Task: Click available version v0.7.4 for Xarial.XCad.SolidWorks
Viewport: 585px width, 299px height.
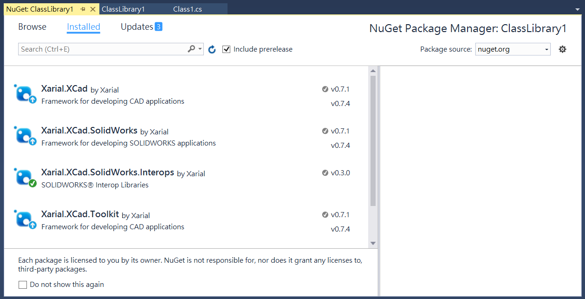Action: pyautogui.click(x=340, y=146)
